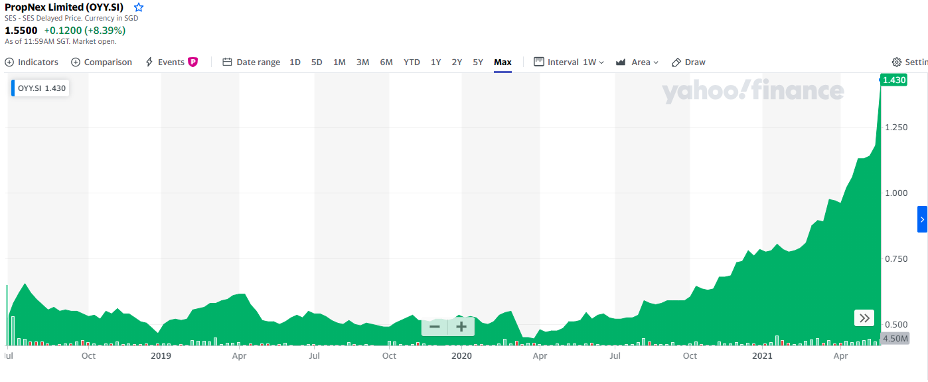Select the 5Y time range
Viewport: 928px width, 382px height.
(x=478, y=62)
